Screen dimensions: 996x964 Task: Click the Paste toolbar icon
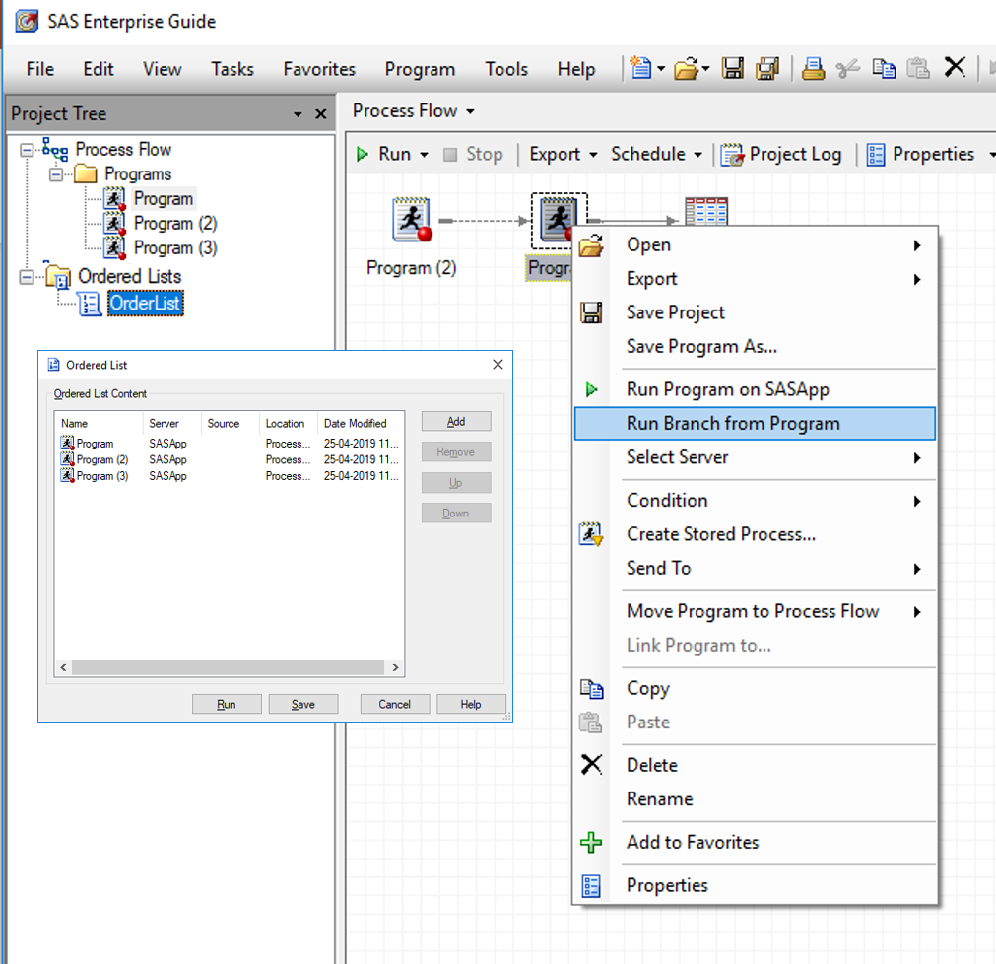point(918,68)
